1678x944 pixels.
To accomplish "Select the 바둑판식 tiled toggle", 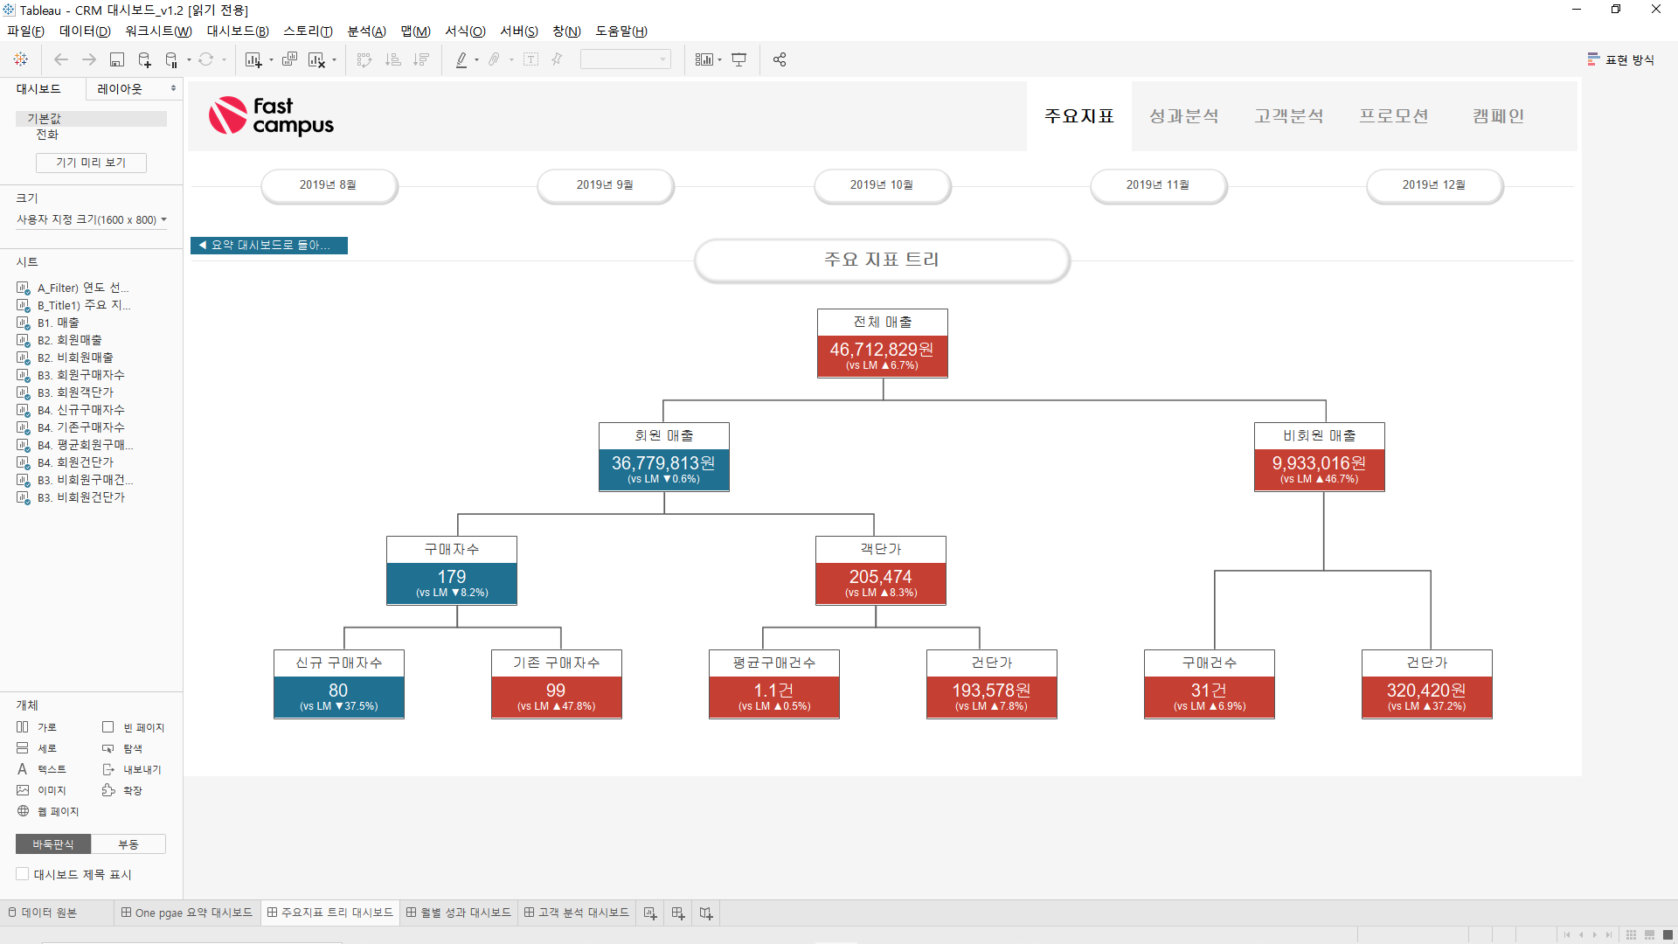I will (x=53, y=844).
